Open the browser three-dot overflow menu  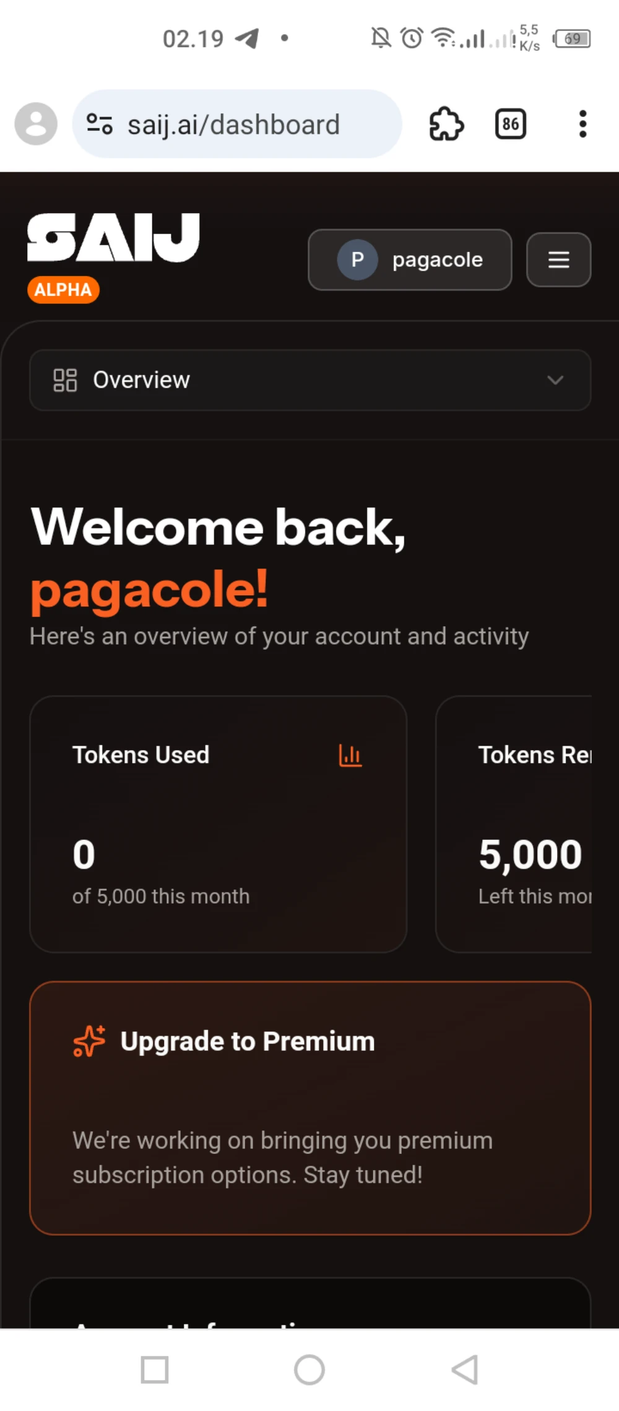(x=582, y=124)
